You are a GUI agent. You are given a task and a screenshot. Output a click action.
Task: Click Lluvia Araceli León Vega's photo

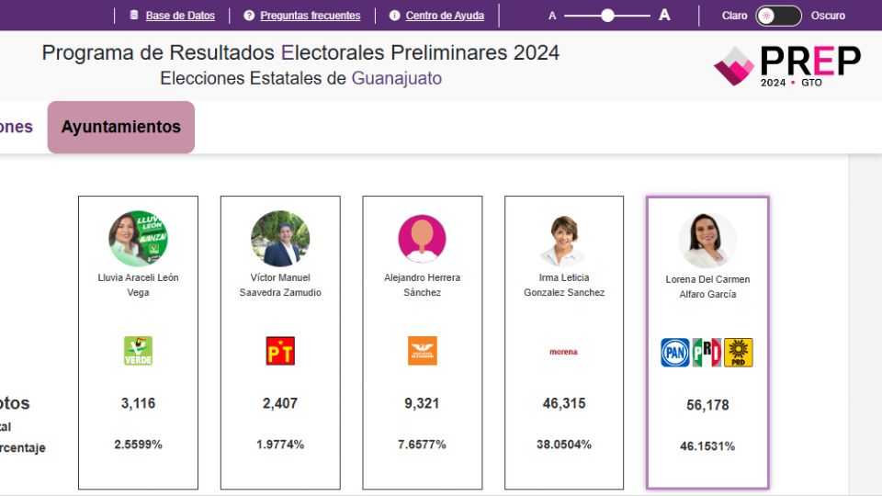pyautogui.click(x=138, y=239)
